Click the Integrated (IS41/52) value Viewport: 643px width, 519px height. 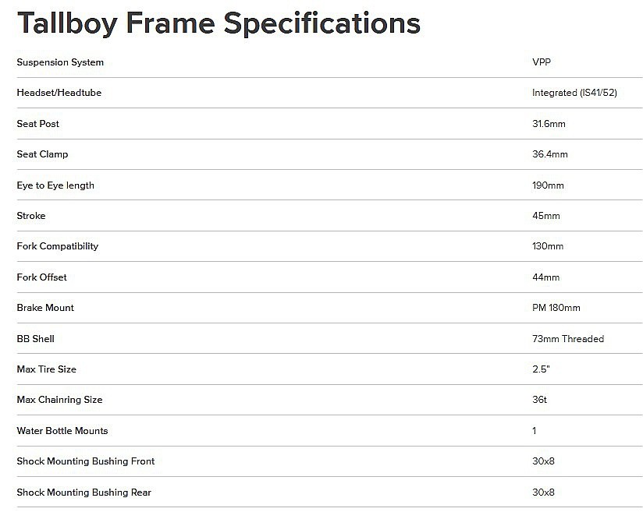pyautogui.click(x=575, y=93)
